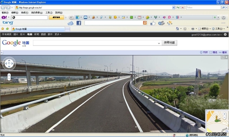Image resolution: width=229 pixels, height=137 pixels.
Task: Go back using the browser back arrow
Action: point(3,7)
